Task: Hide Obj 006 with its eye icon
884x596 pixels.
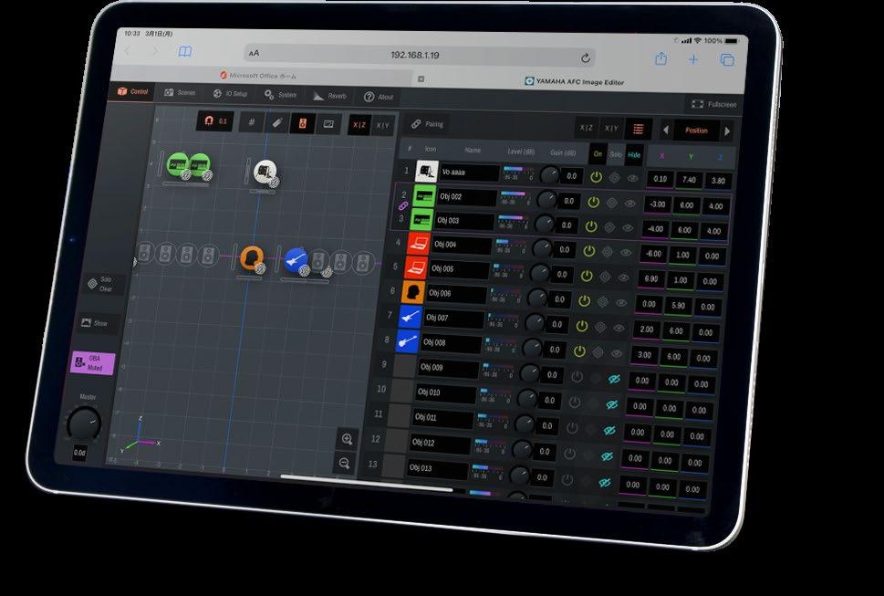Action: click(620, 303)
